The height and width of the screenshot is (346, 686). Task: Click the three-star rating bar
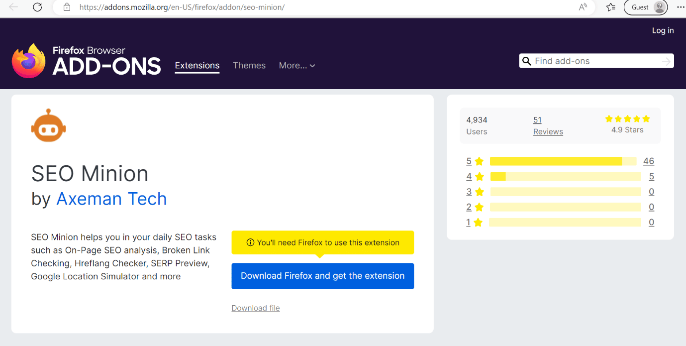coord(566,192)
